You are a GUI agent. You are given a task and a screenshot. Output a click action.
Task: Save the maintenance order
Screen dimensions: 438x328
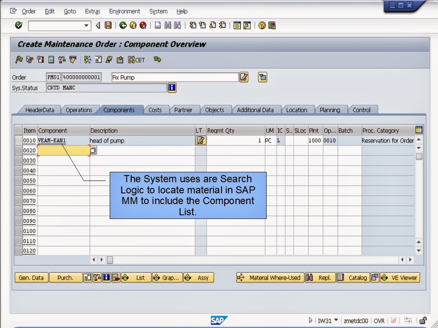107,26
